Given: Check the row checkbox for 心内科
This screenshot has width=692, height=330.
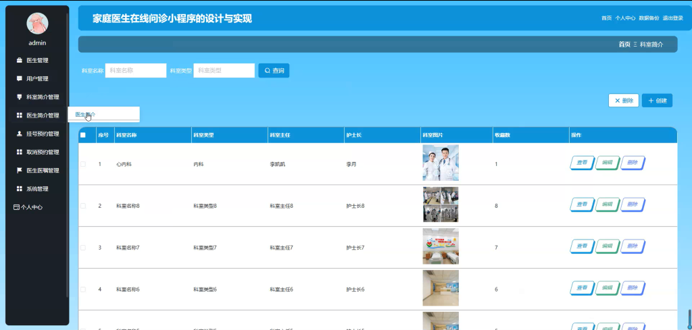Looking at the screenshot, I should pos(83,164).
